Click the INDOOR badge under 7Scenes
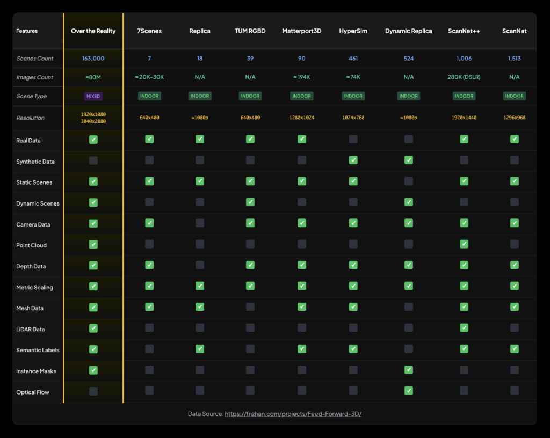This screenshot has height=438, width=550. 149,97
